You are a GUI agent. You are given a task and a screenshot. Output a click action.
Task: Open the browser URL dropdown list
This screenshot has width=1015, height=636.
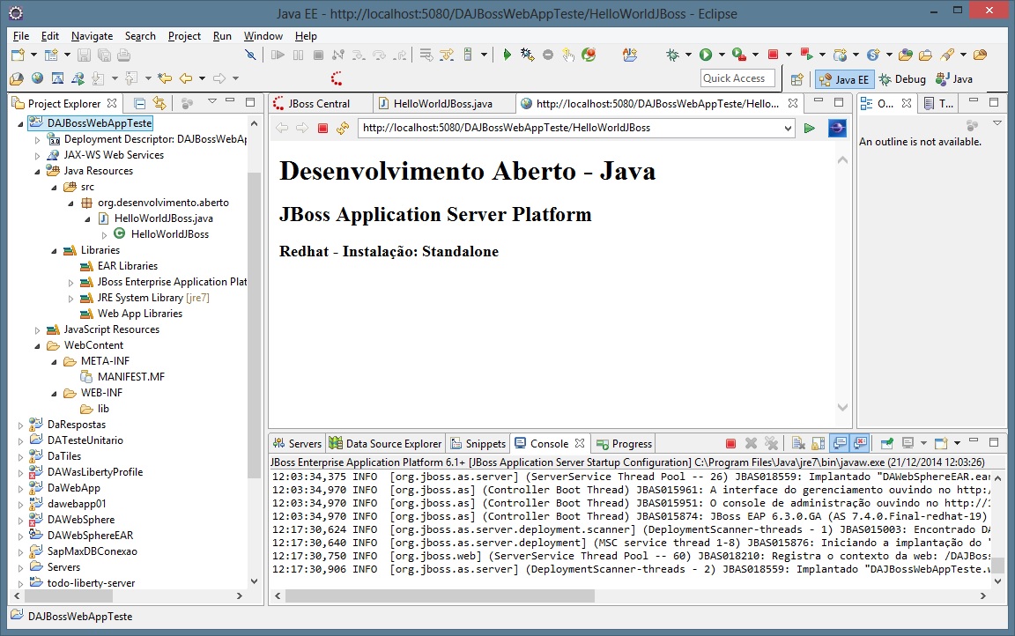788,129
